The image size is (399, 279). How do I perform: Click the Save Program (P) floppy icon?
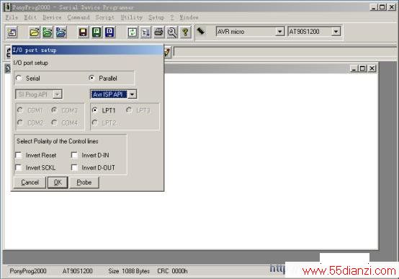[97, 32]
